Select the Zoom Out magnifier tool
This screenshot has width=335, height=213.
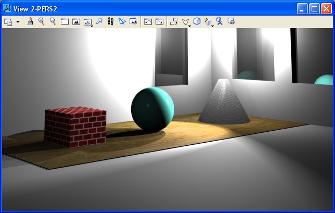point(53,21)
